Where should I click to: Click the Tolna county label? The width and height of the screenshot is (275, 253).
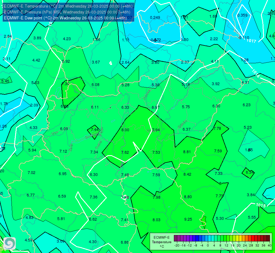click(98, 145)
